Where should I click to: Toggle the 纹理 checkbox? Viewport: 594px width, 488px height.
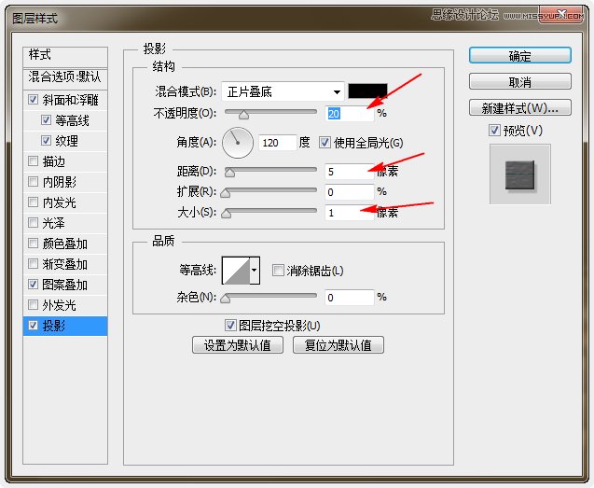pyautogui.click(x=46, y=141)
